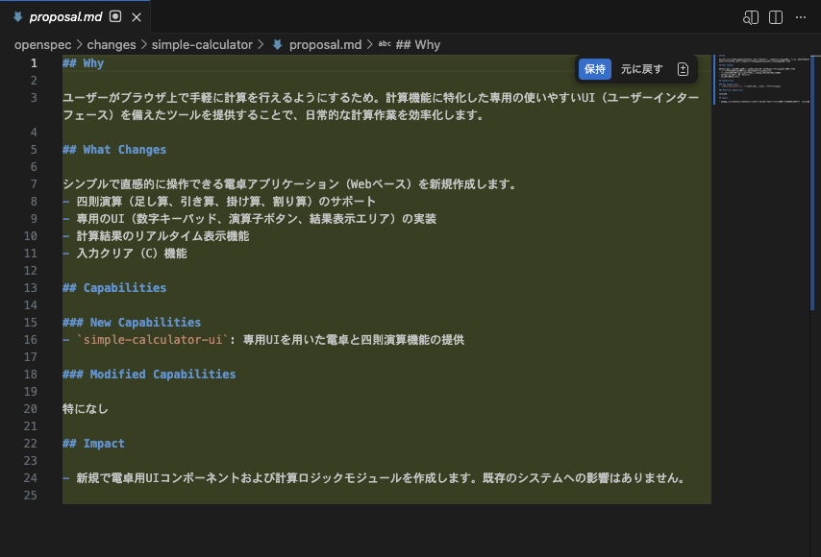Click the 特になし text line
This screenshot has height=557, width=821.
pyautogui.click(x=86, y=409)
